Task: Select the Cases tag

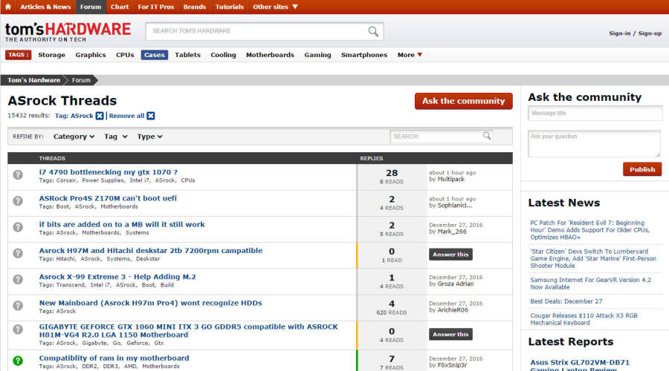Action: coord(155,55)
